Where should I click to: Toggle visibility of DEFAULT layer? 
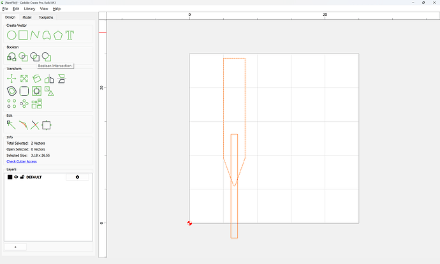click(x=16, y=177)
